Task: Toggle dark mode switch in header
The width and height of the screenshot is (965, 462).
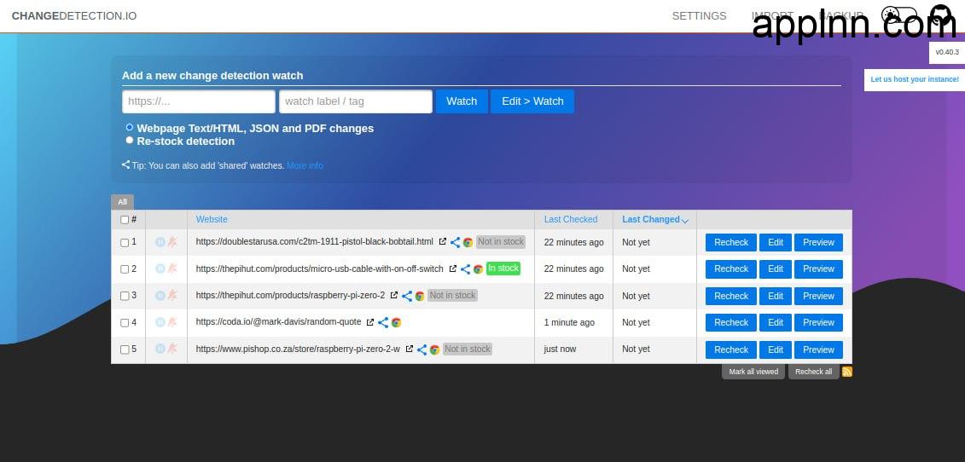Action: [x=899, y=15]
